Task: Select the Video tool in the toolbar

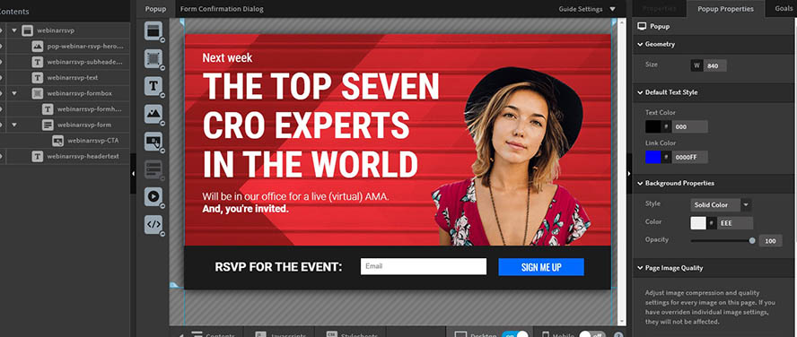Action: [x=153, y=196]
